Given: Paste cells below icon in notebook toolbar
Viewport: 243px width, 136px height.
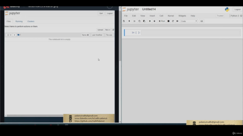Looking at the screenshot, I should click(x=144, y=21).
